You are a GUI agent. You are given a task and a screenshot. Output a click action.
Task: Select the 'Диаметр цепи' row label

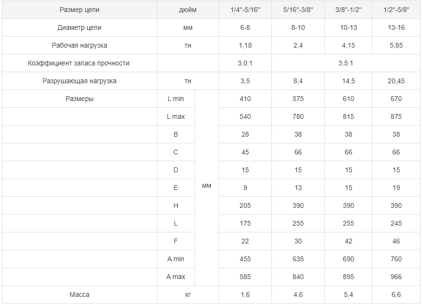(x=79, y=27)
